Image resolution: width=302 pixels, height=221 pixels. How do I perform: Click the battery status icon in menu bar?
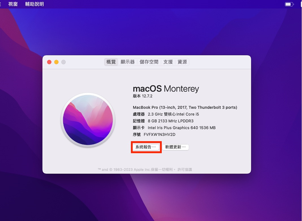click(289, 4)
